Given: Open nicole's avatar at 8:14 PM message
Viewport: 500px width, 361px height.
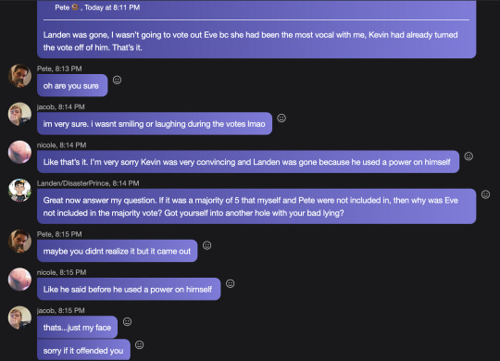Looking at the screenshot, I should coord(19,152).
